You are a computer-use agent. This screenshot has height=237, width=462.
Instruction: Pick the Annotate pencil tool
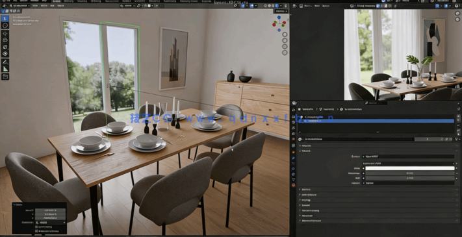[5, 62]
